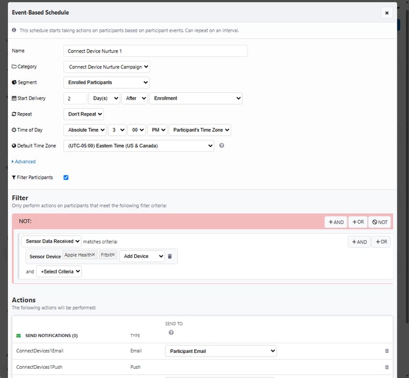The height and width of the screenshot is (378, 409).
Task: Click the schedule Name input field
Action: click(x=156, y=51)
